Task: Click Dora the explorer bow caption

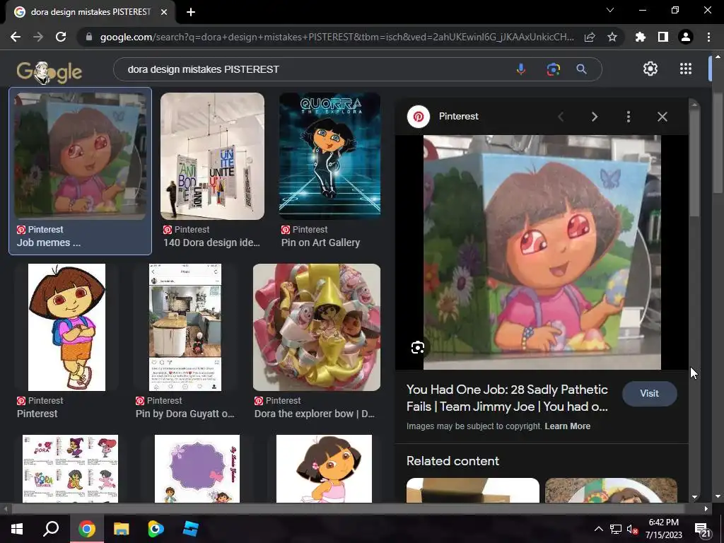Action: (315, 414)
